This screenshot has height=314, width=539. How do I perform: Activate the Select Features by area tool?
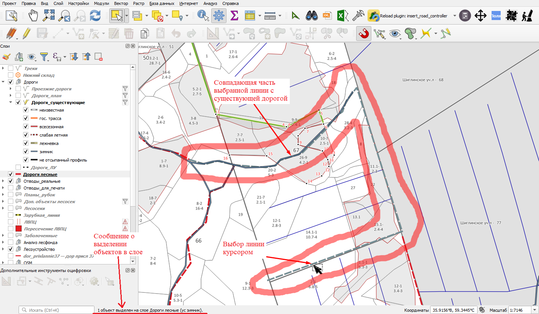click(x=116, y=16)
